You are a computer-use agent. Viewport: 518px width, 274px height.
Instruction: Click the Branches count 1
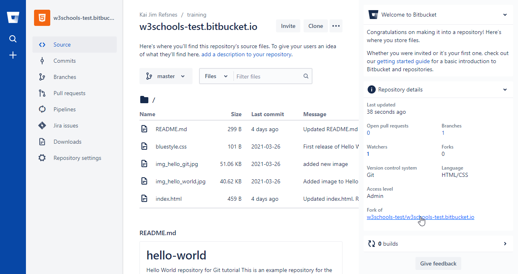pos(443,133)
